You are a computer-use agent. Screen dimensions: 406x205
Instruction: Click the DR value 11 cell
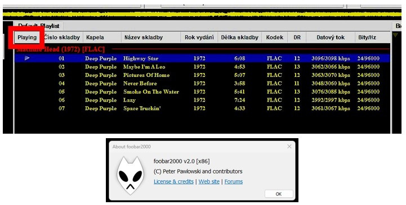click(x=297, y=83)
